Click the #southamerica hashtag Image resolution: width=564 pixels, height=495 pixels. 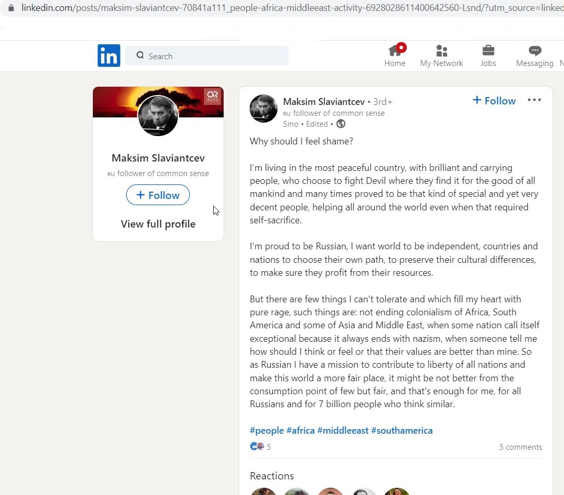(x=402, y=431)
